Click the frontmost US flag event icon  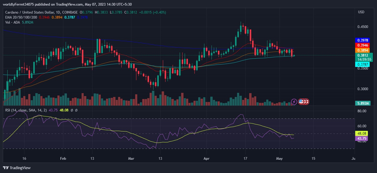301,102
